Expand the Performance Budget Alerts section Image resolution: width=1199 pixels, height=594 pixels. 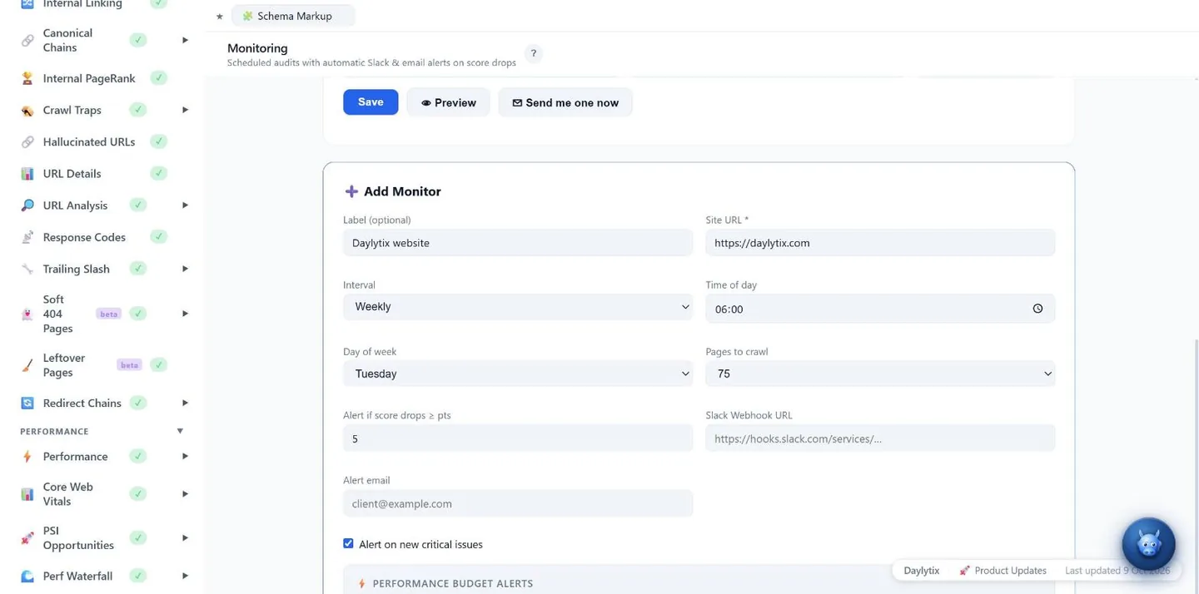click(x=699, y=583)
